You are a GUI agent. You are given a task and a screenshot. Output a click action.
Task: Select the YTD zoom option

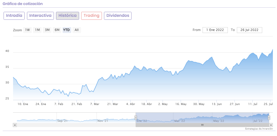pos(67,30)
